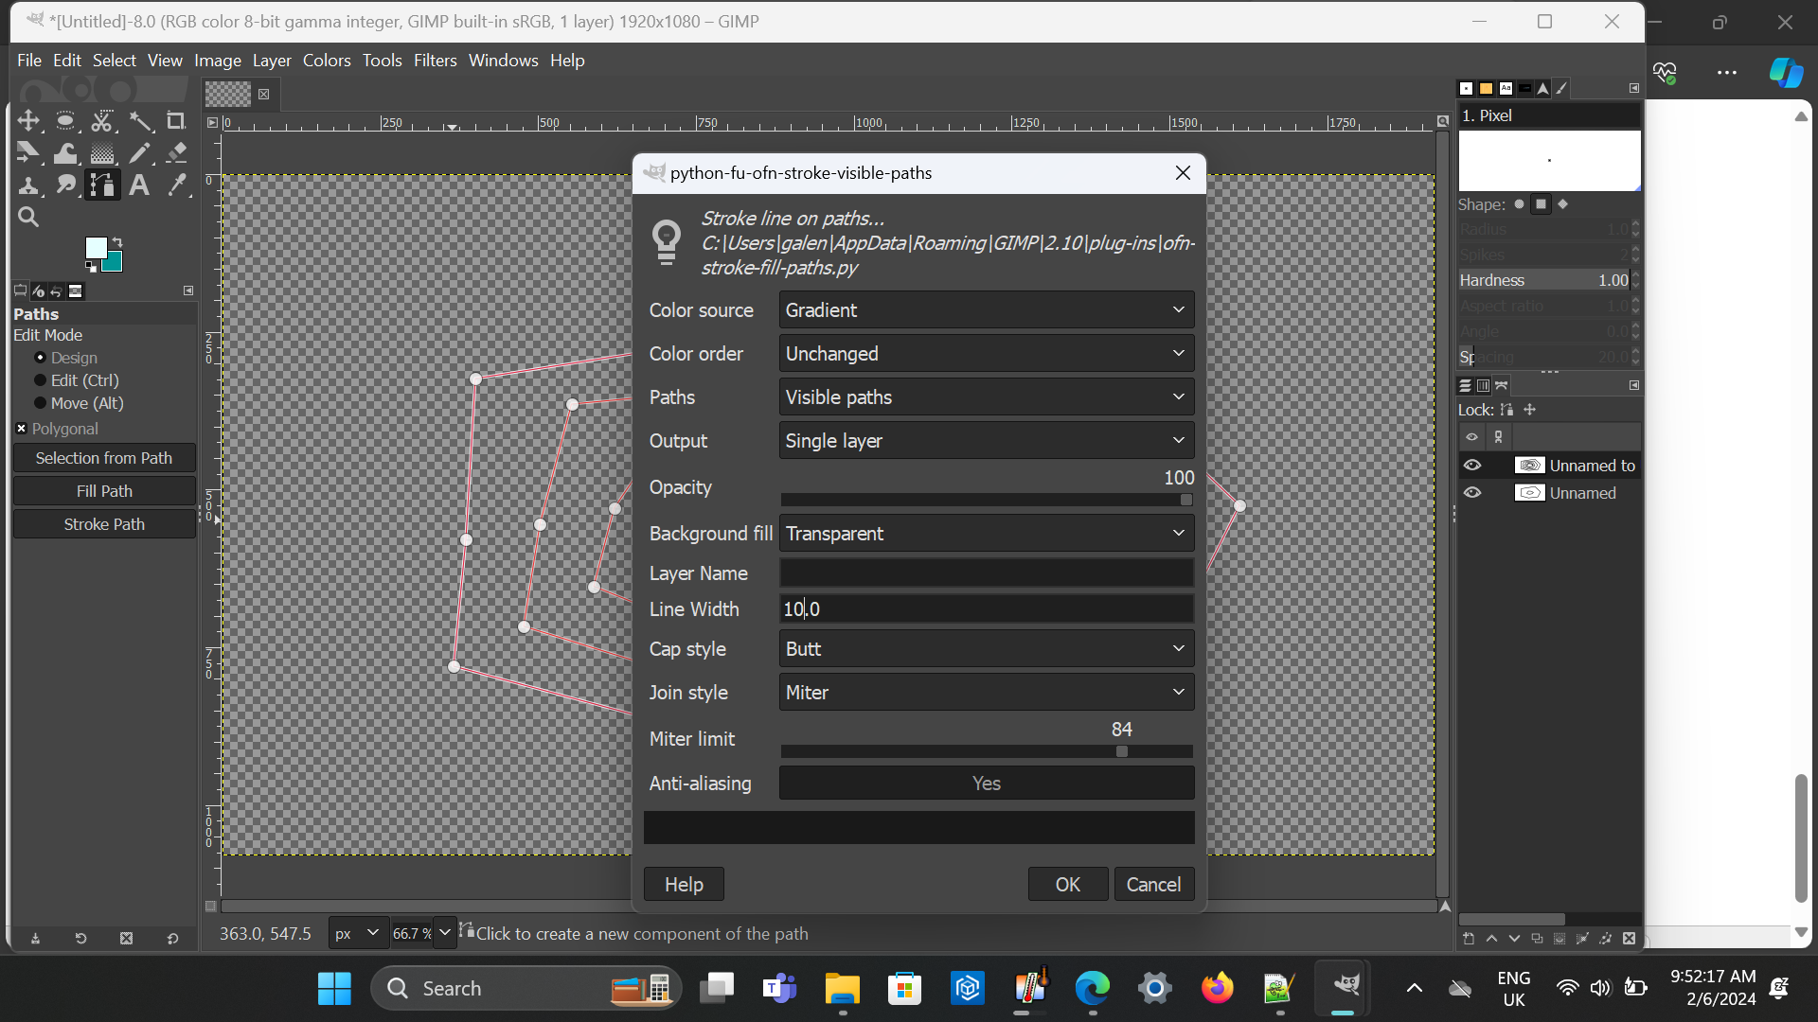1818x1022 pixels.
Task: Select the Text tool
Action: [x=139, y=185]
